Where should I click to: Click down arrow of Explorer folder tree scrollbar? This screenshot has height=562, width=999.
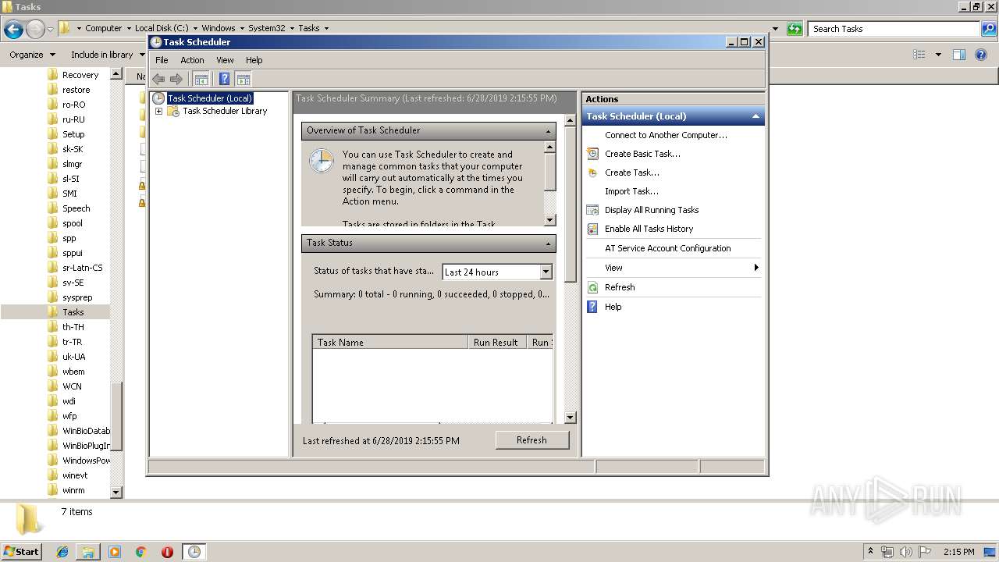click(116, 493)
